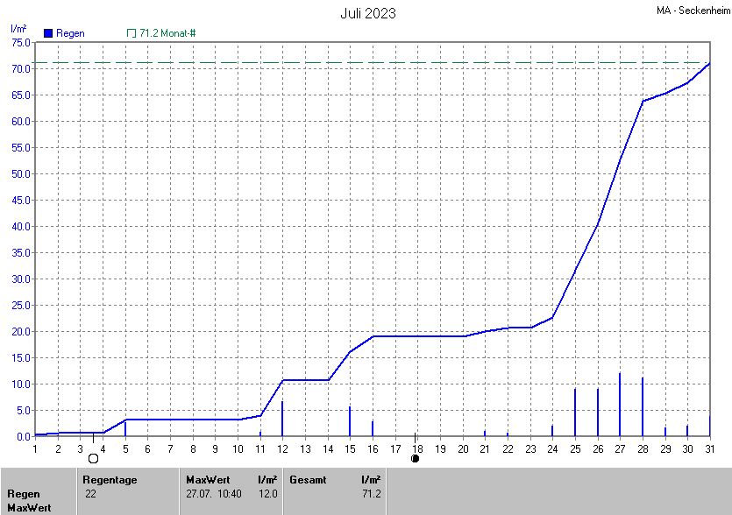Click day 31 on the x-axis
Viewport: 732px width, 515px height.
click(x=709, y=449)
